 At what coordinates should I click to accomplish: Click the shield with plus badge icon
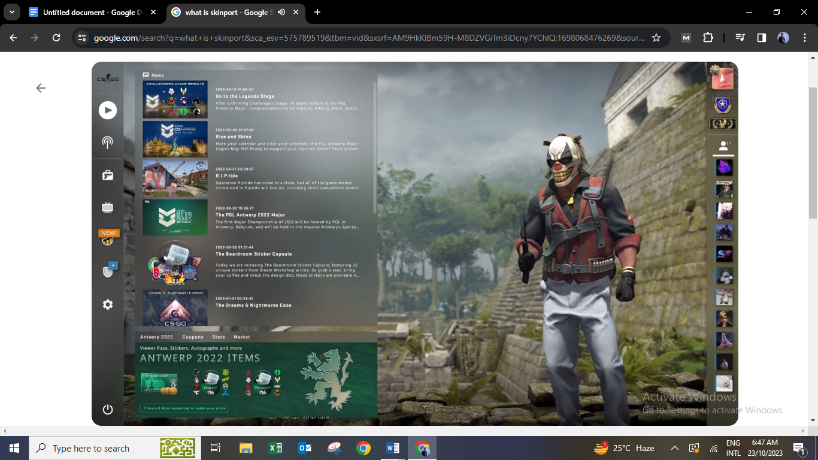click(108, 271)
